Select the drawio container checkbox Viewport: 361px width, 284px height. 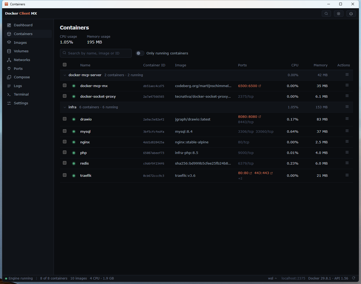65,119
